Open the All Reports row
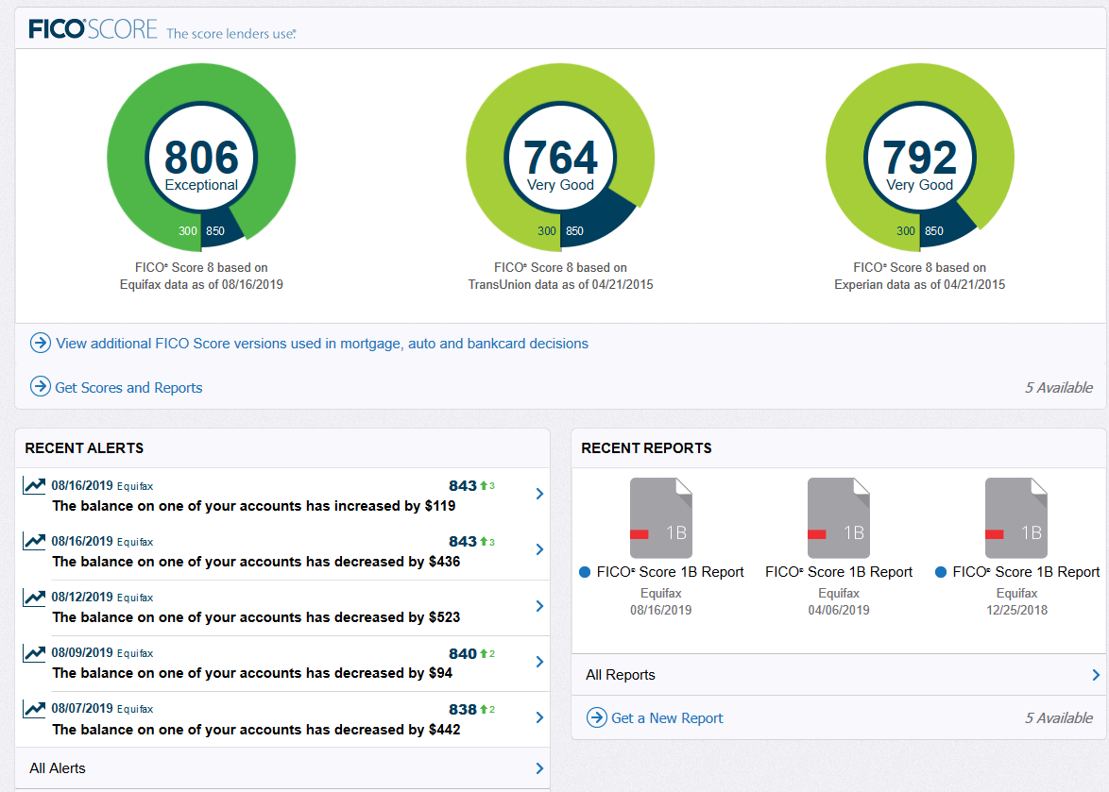The height and width of the screenshot is (792, 1109). pyautogui.click(x=839, y=675)
